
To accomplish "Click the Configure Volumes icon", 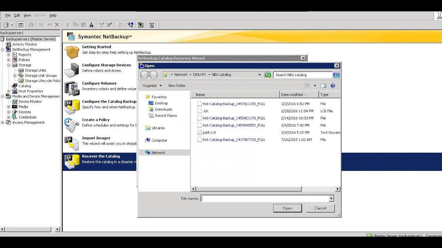I will tap(72, 89).
